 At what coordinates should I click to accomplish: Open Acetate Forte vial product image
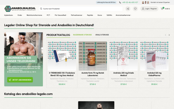93,56
